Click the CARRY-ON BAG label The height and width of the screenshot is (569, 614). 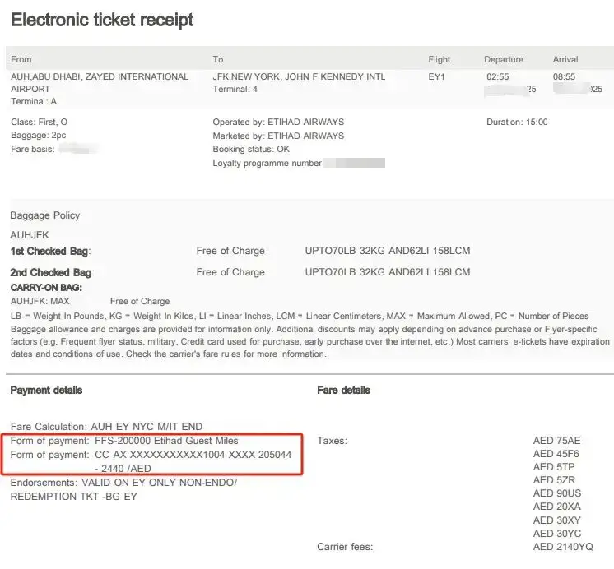point(46,288)
